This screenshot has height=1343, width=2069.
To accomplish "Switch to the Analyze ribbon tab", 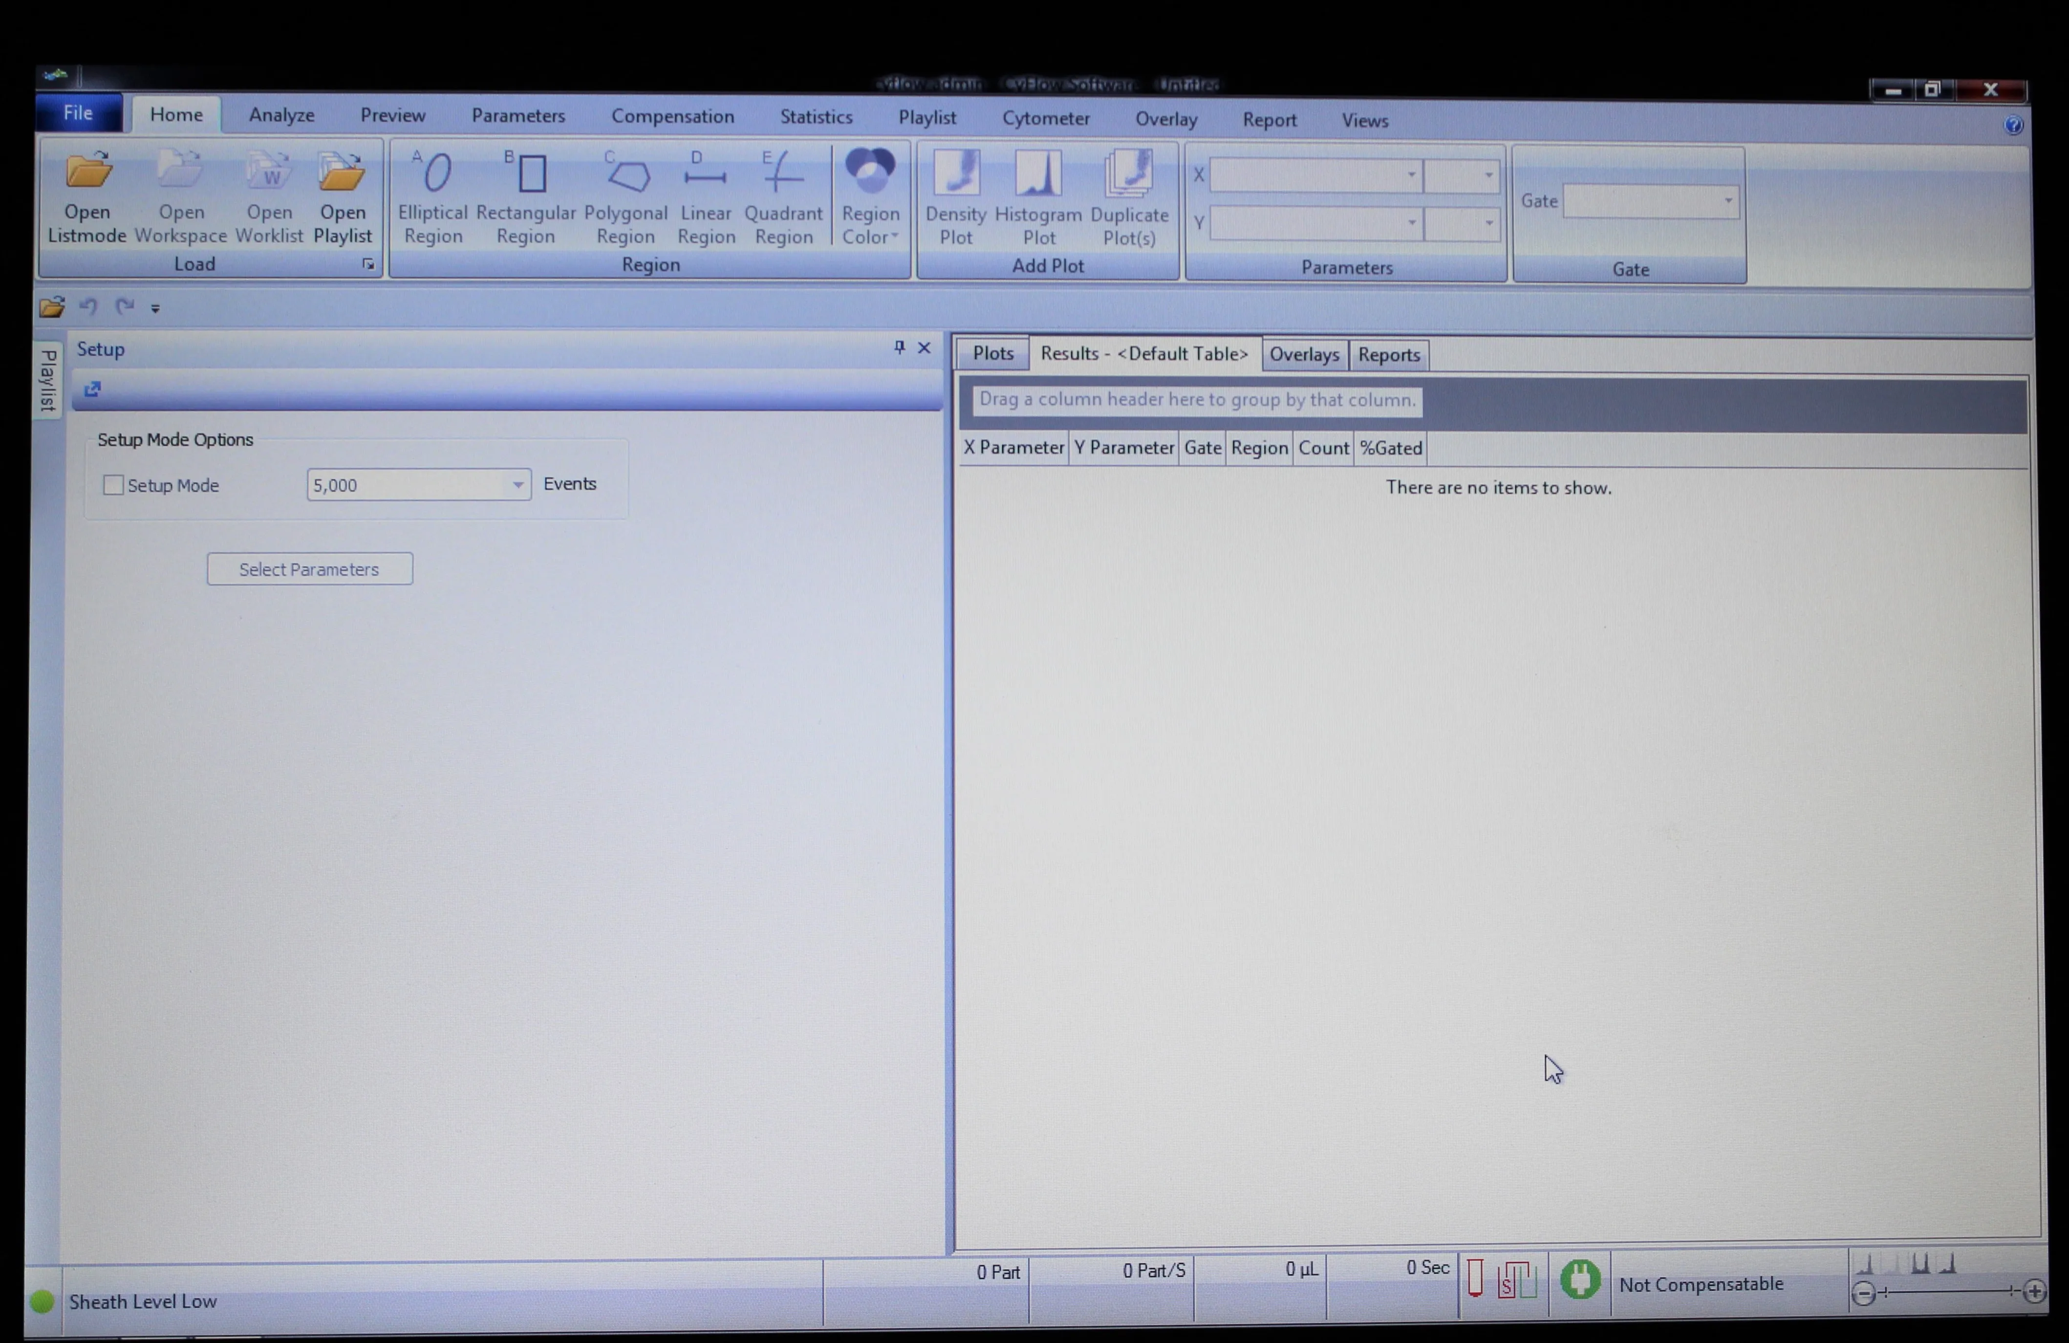I will pyautogui.click(x=281, y=115).
